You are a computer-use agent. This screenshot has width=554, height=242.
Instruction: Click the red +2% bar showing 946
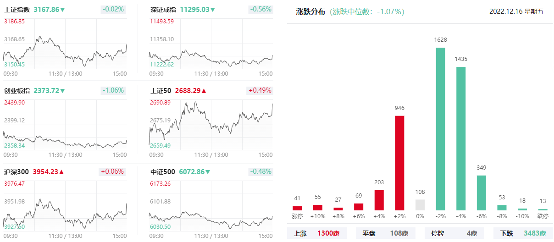pos(399,163)
